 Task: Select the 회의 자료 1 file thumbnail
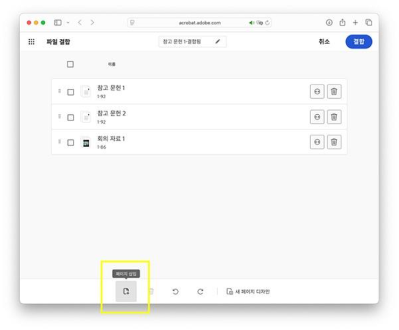[86, 142]
